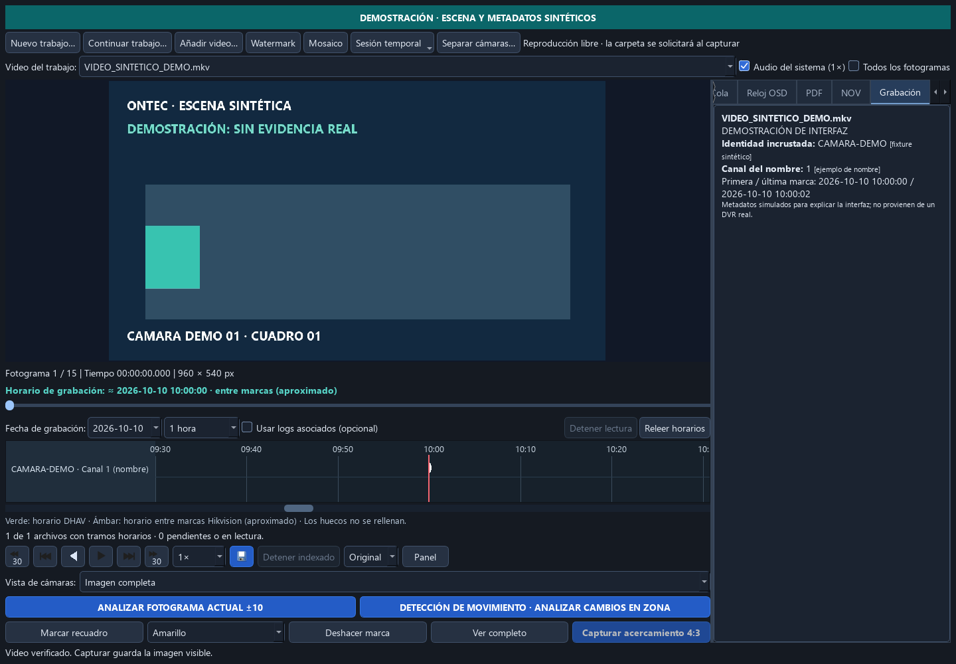Screen dimensions: 956x664
Task: Click the rewind 30 frames button
Action: coord(17,556)
